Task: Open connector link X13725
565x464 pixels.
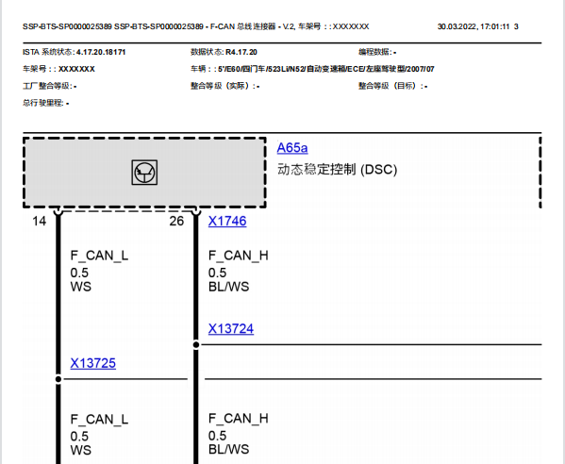Action: coord(93,363)
